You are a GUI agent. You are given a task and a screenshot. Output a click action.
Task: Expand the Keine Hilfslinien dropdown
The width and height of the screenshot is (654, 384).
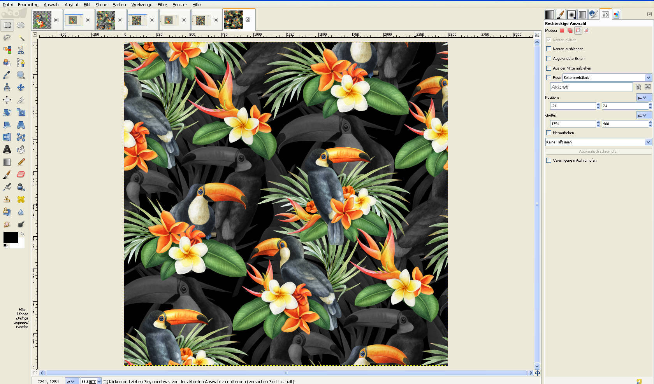[x=598, y=142]
